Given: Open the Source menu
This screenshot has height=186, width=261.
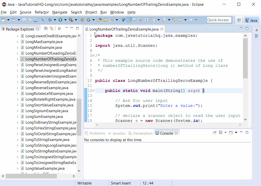Looking at the screenshot, I should click(26, 12).
